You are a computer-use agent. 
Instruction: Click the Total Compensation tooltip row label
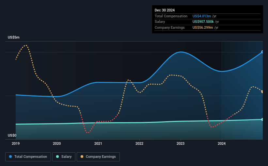coord(171,16)
